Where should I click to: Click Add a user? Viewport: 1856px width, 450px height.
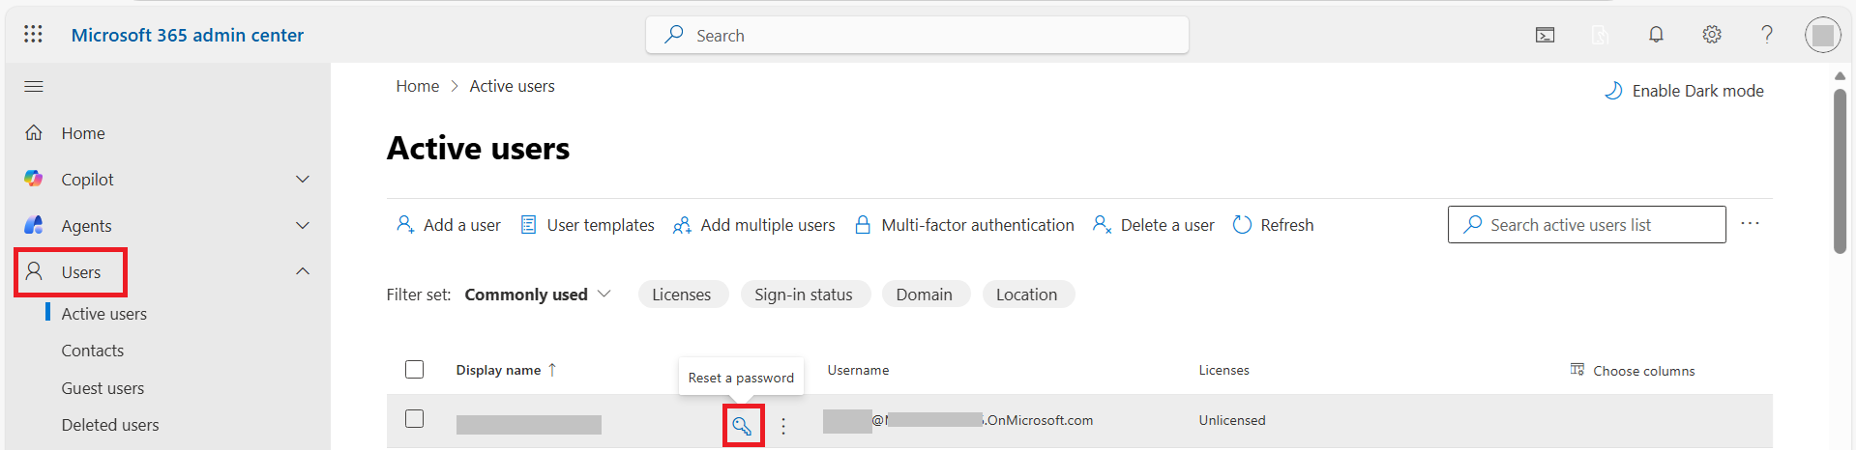[449, 225]
